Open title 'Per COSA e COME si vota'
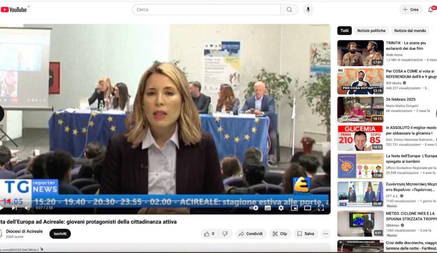Viewport: 437px width, 253px height. 411,74
